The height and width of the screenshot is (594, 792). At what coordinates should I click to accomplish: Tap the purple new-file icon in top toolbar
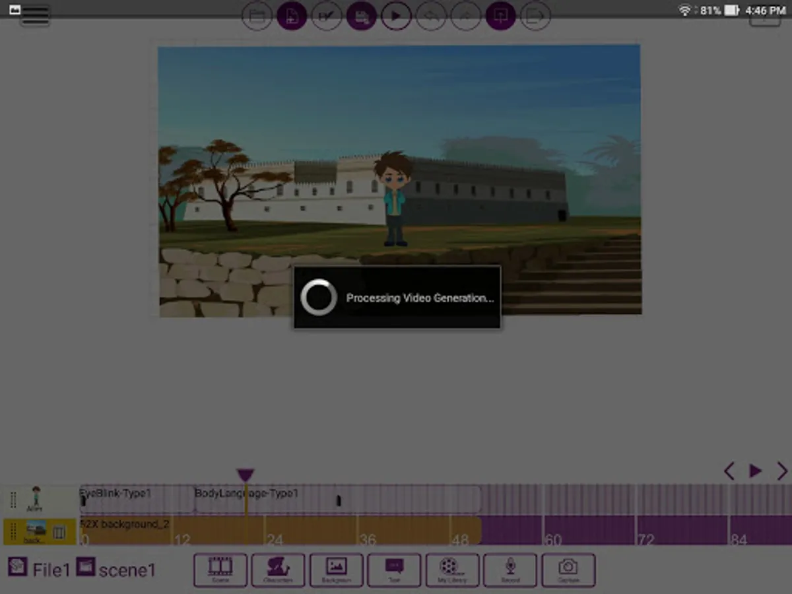(x=292, y=16)
